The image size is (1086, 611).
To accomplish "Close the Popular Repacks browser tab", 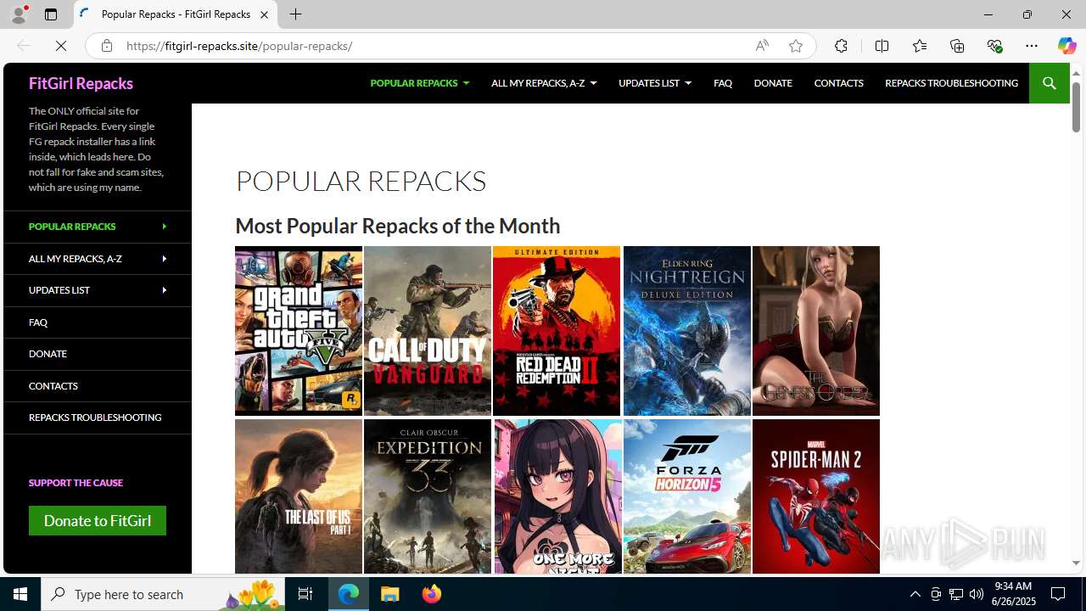I will point(264,14).
